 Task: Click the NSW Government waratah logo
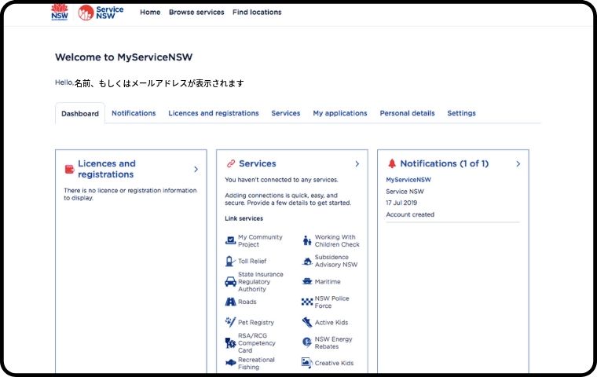coord(60,13)
